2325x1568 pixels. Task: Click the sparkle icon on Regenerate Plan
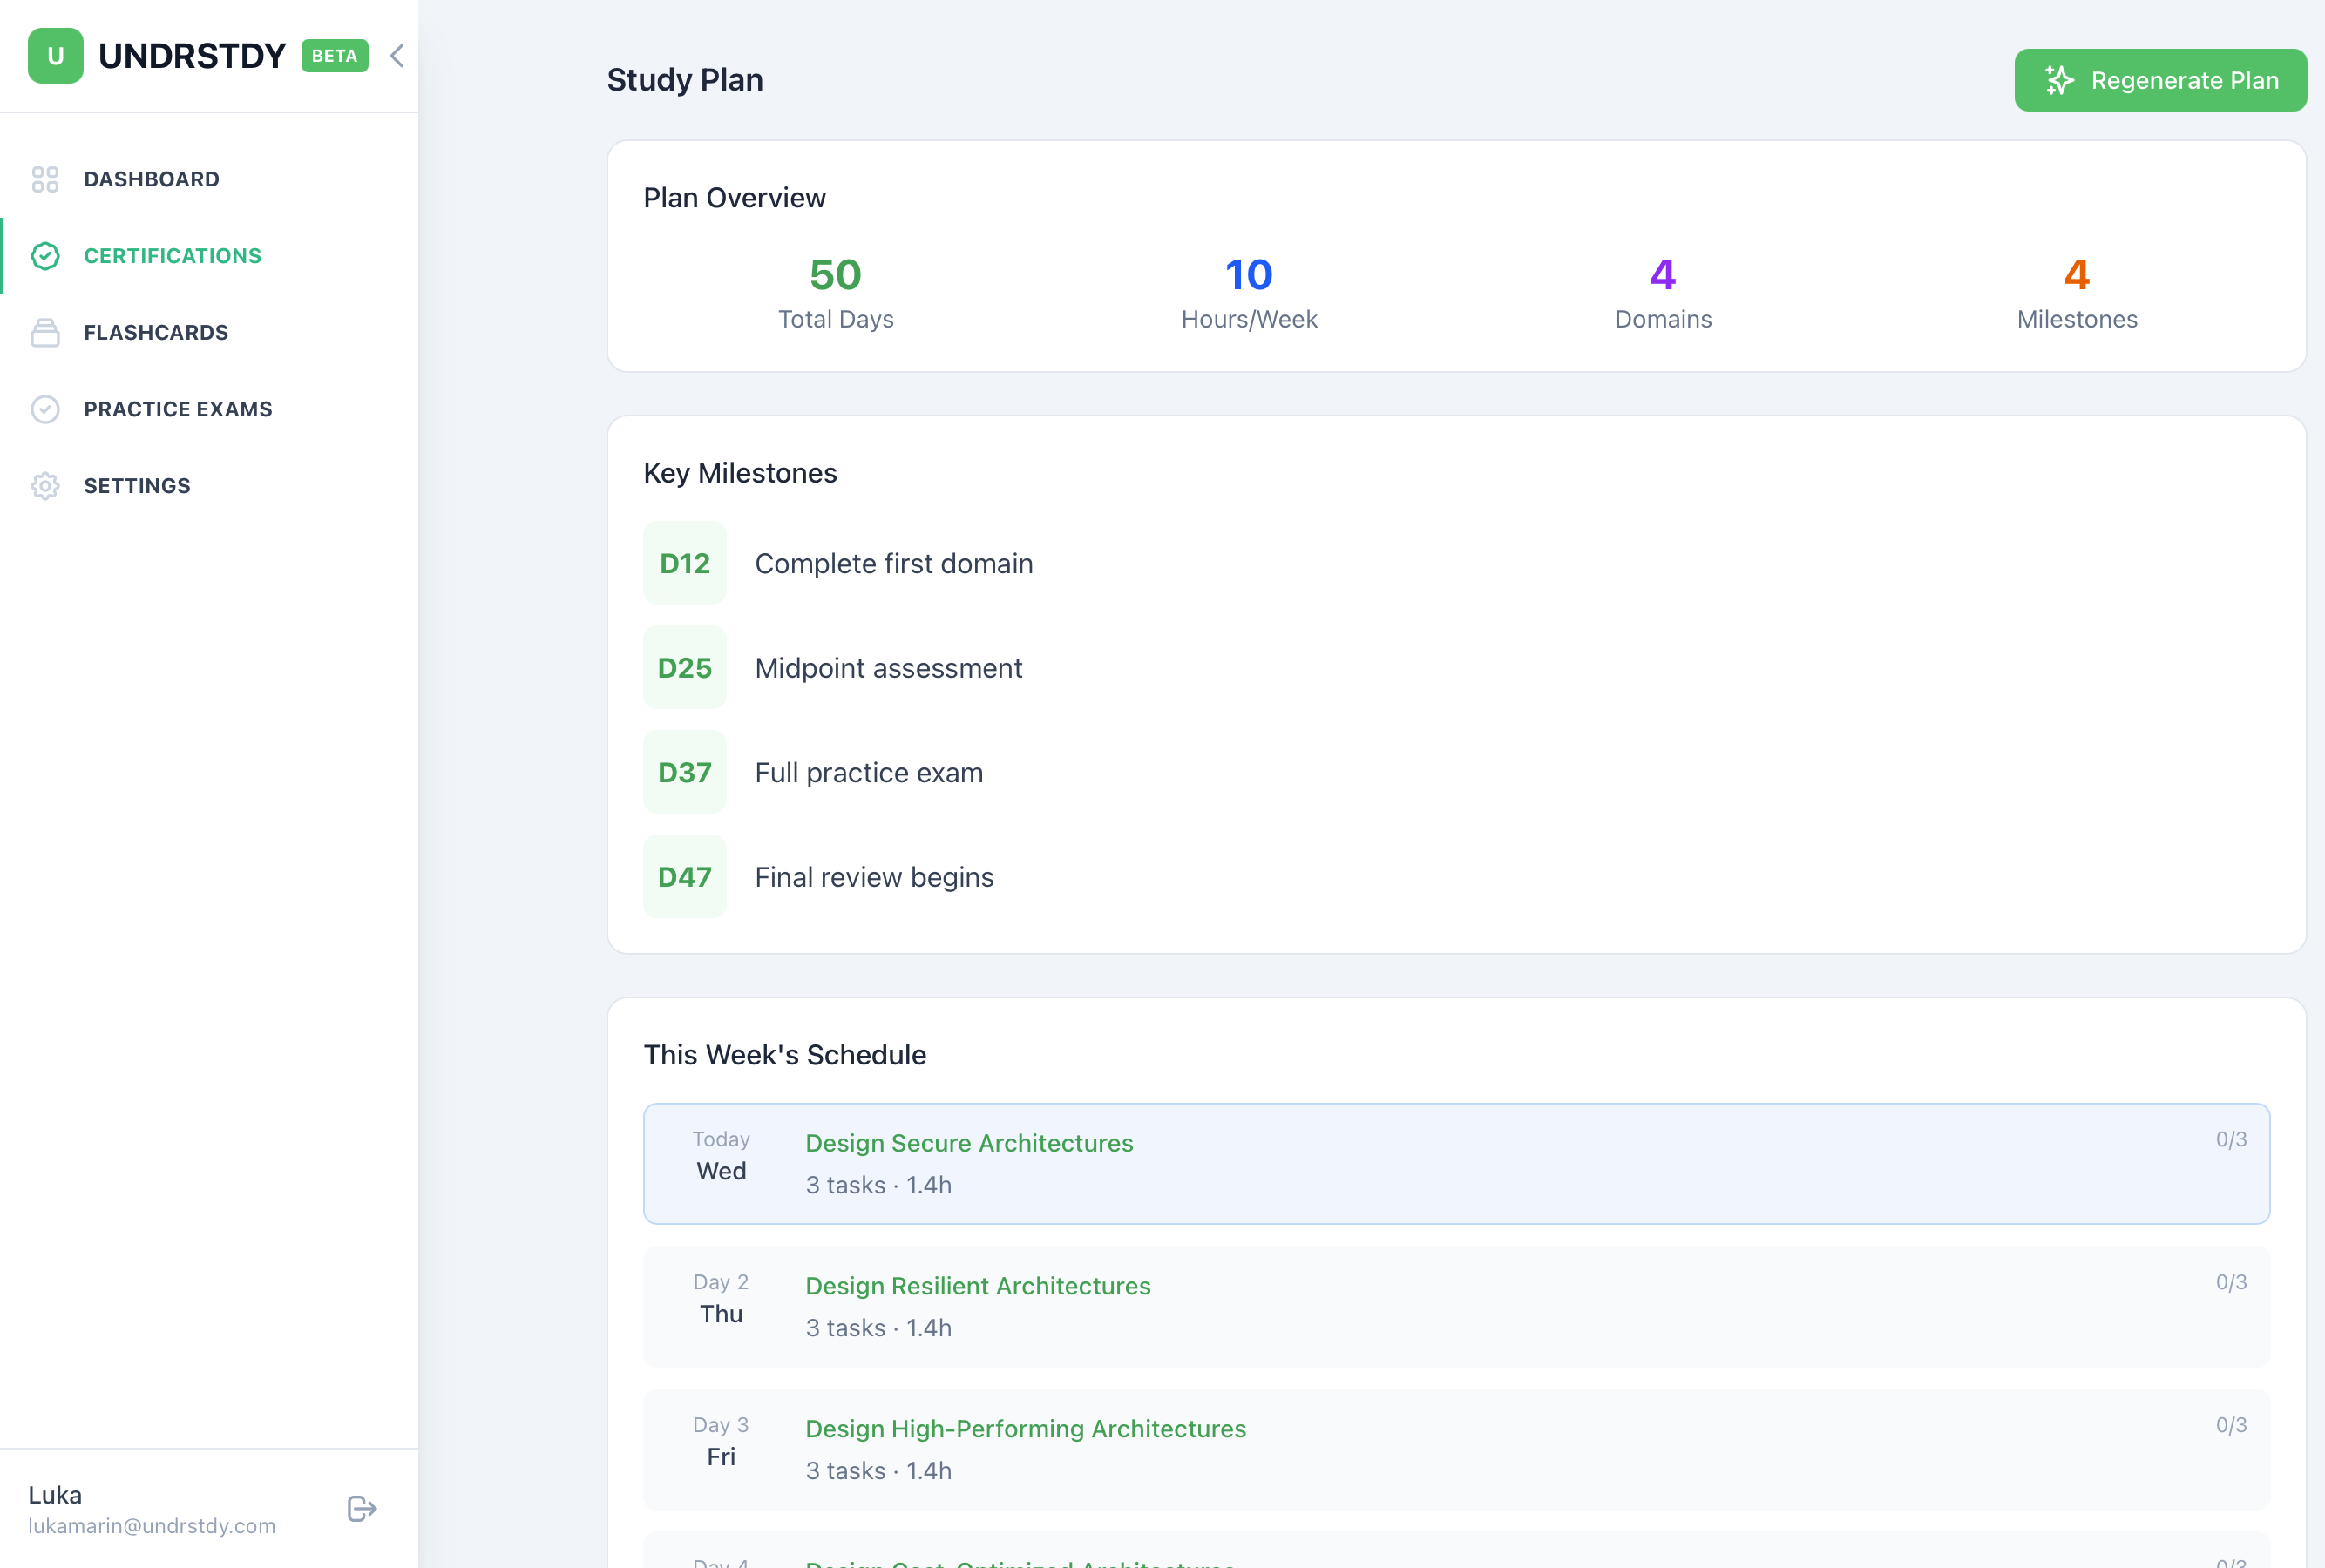click(x=2061, y=80)
